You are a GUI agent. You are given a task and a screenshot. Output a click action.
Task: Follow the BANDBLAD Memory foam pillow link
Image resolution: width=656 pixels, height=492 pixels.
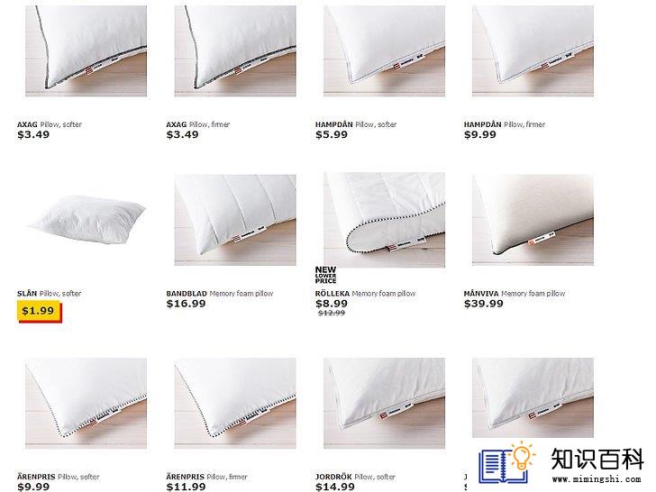[220, 293]
